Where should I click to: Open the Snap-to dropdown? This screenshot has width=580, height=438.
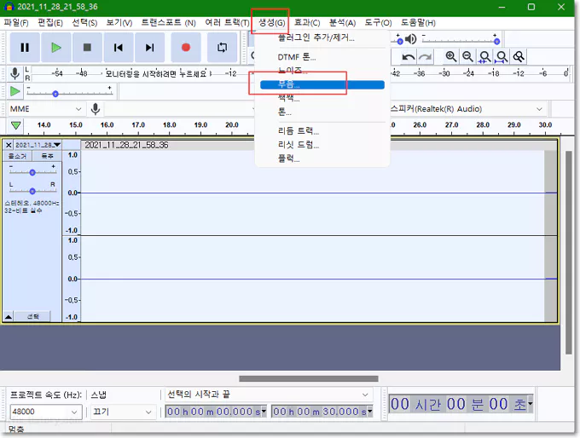[x=122, y=412]
